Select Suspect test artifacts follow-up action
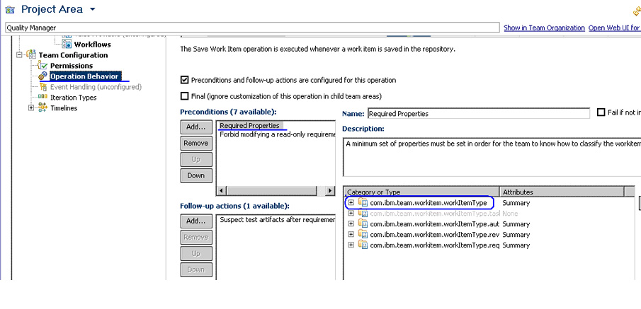 pos(277,220)
